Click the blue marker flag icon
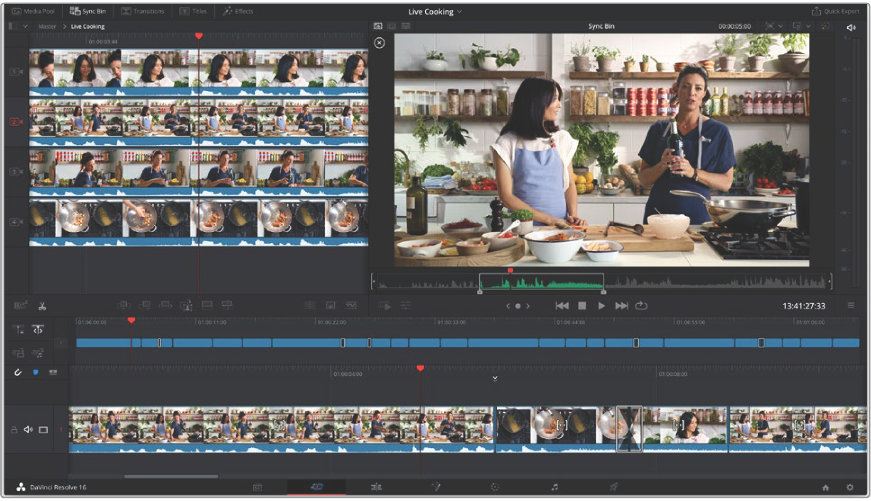This screenshot has height=501, width=871. pos(35,372)
